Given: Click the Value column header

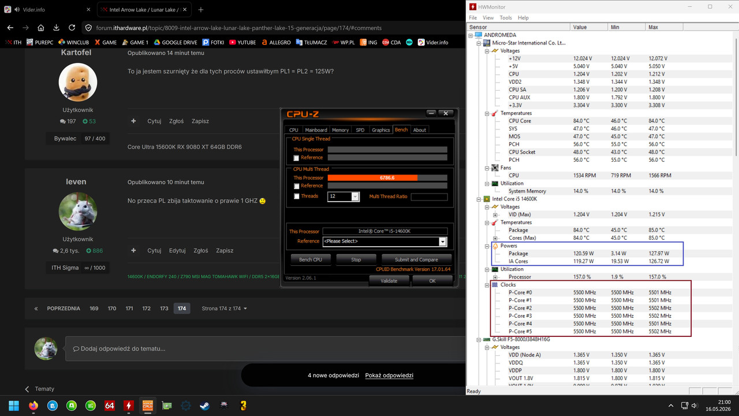Looking at the screenshot, I should (x=589, y=27).
